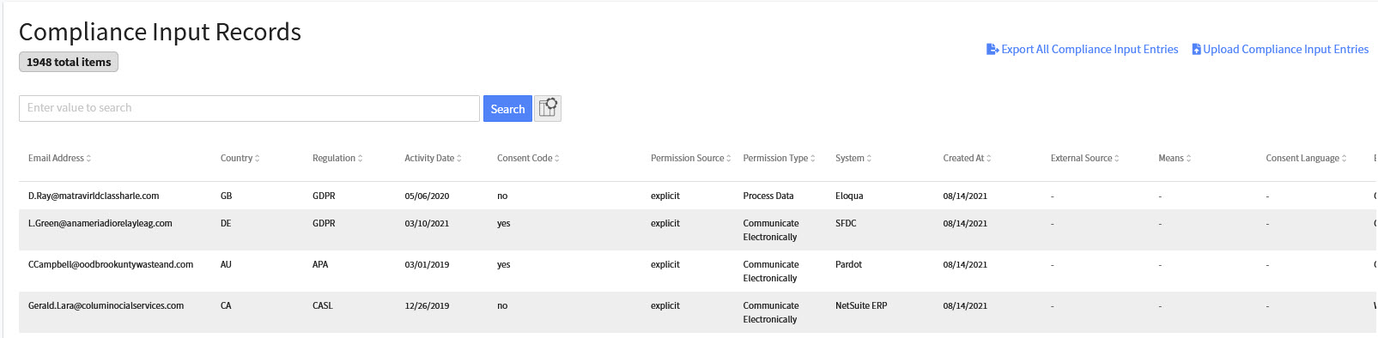Screen dimensions: 1378x338
Task: Click the Eloqua system cell
Action: (849, 196)
